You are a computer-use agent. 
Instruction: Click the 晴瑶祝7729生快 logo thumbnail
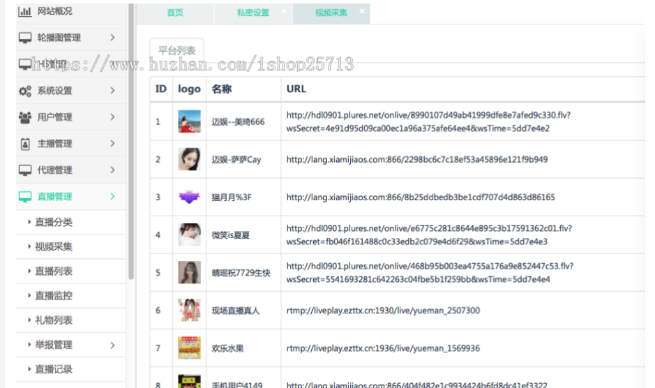pyautogui.click(x=189, y=273)
